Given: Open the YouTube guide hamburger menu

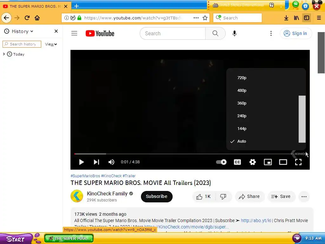Looking at the screenshot, I should 74,33.
